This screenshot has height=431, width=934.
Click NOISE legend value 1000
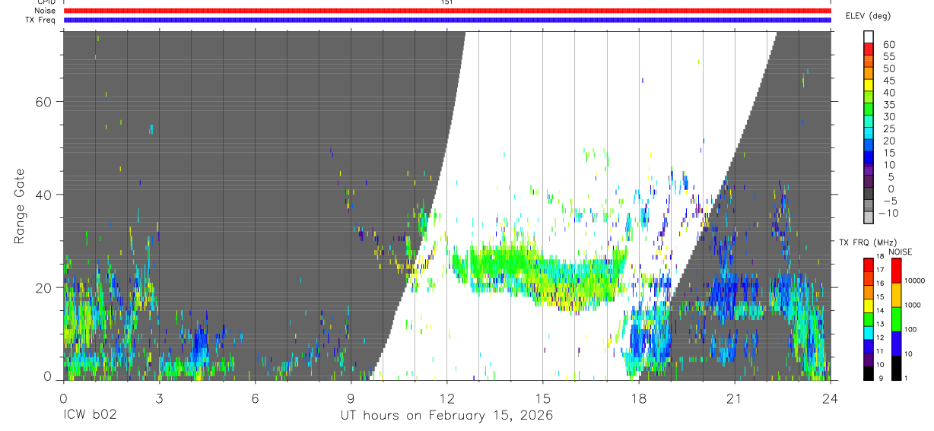point(913,305)
